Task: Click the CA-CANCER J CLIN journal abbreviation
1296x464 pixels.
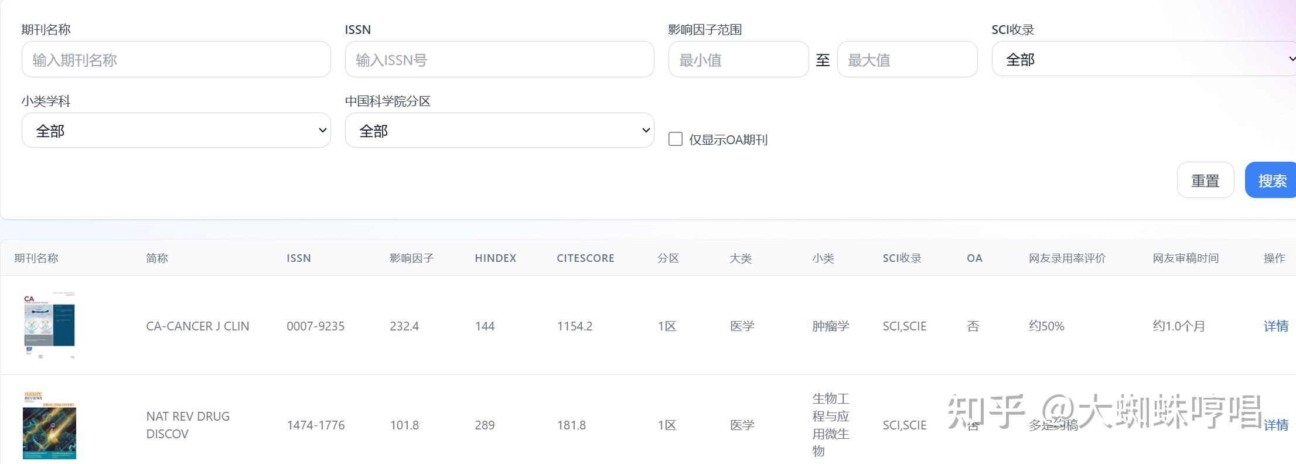Action: click(x=197, y=326)
